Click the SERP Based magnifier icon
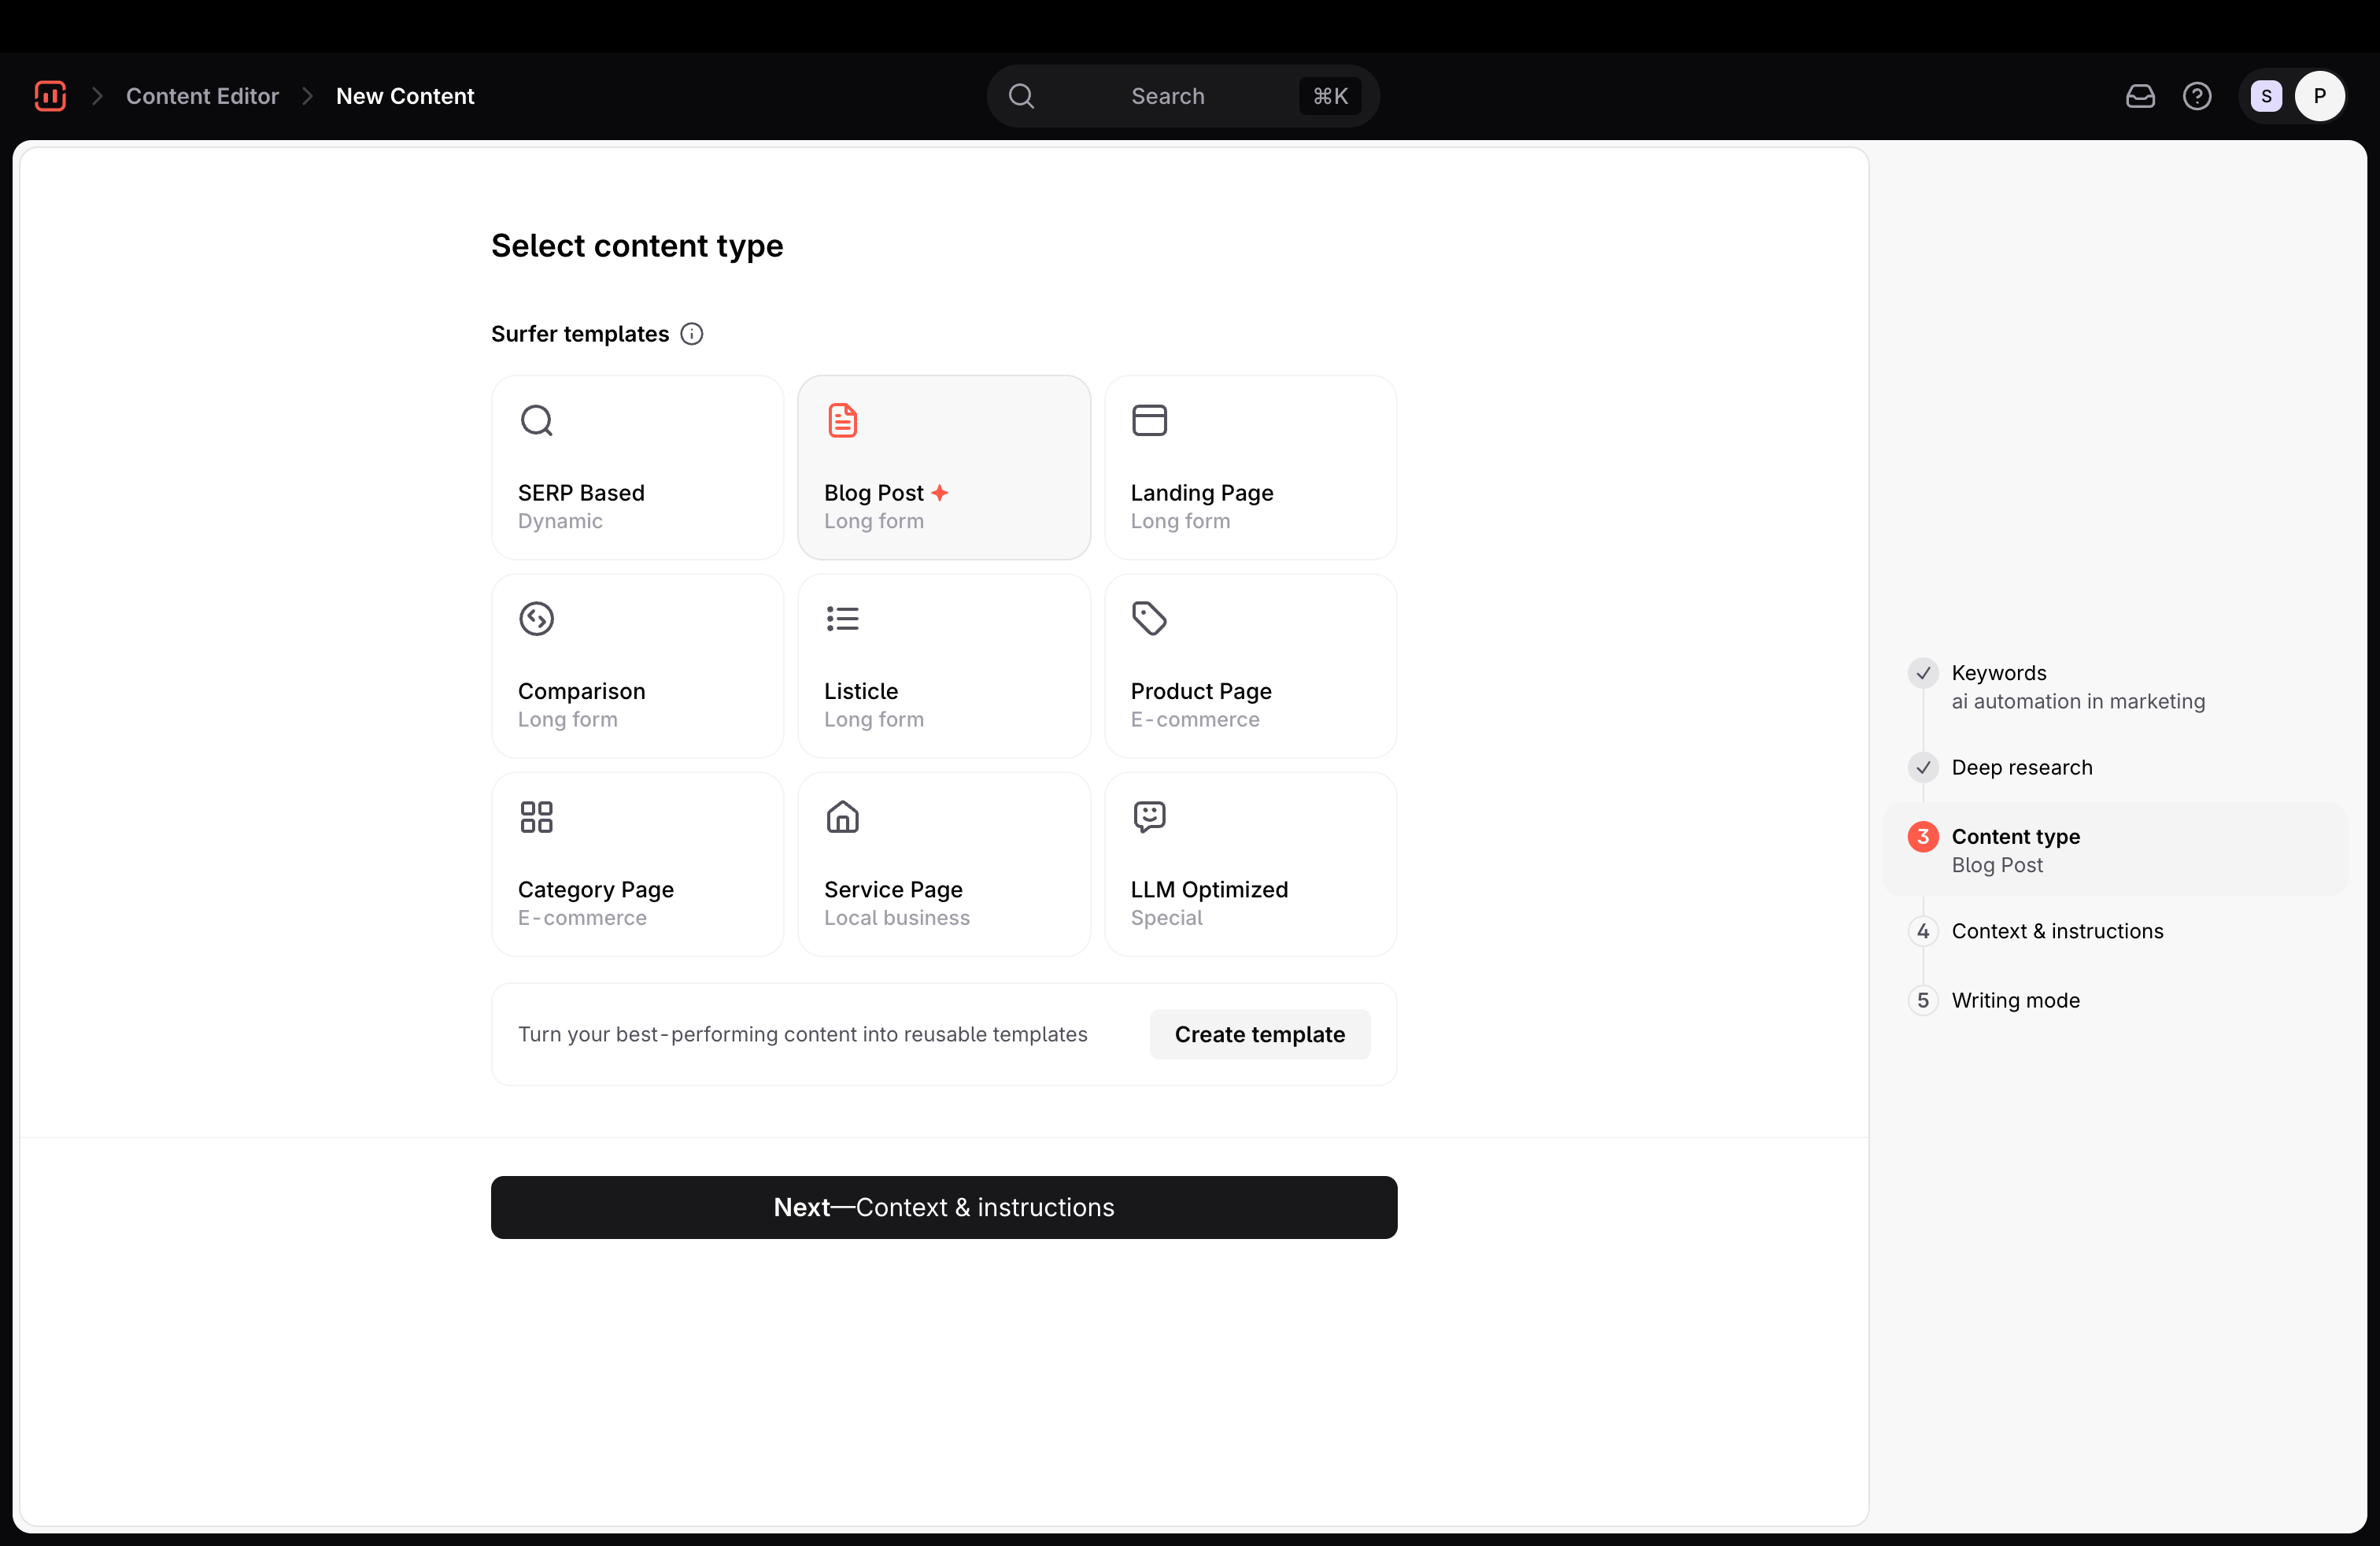 pyautogui.click(x=537, y=420)
